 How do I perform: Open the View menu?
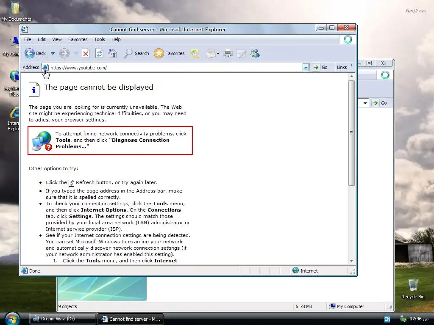(57, 39)
